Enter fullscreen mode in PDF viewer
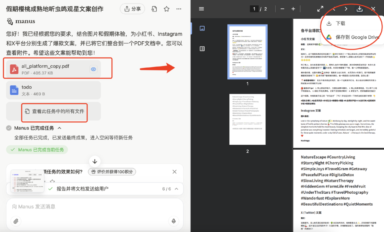384x232 pixels. [x=320, y=9]
